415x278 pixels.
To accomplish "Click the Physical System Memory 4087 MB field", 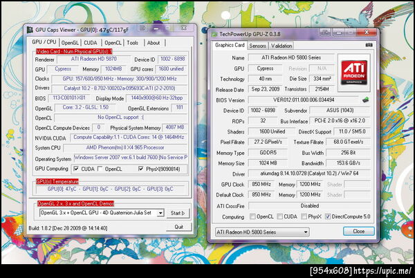I will [x=175, y=127].
